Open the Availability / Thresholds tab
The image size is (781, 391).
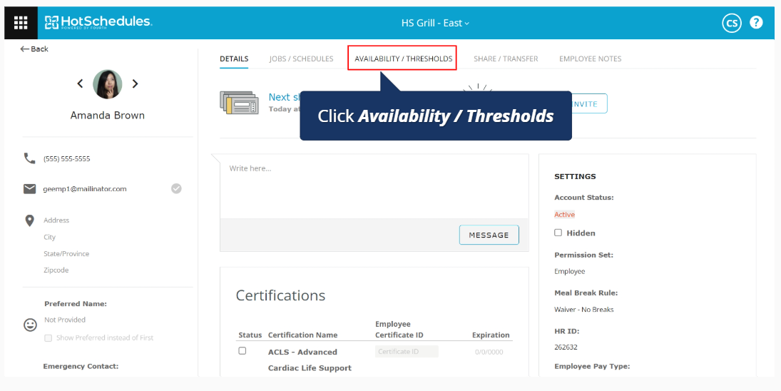(404, 59)
